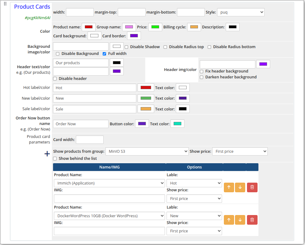Click the plus icon to add product

click(x=47, y=154)
